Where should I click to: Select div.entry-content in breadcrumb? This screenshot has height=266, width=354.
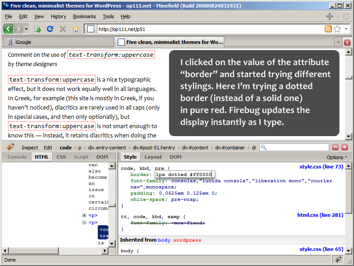click(107, 148)
